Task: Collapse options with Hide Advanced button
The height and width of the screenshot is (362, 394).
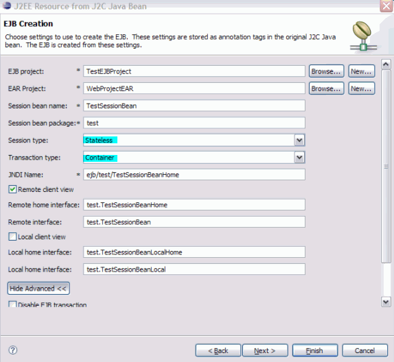Action: tap(38, 288)
